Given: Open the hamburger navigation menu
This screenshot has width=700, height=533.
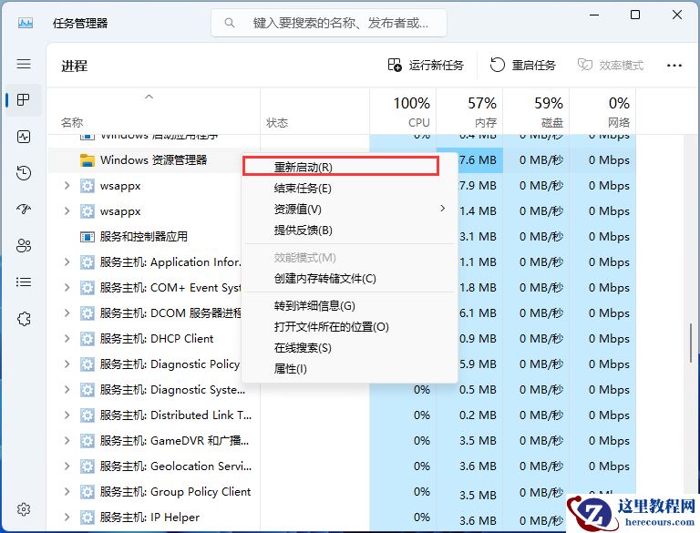Looking at the screenshot, I should (x=24, y=64).
